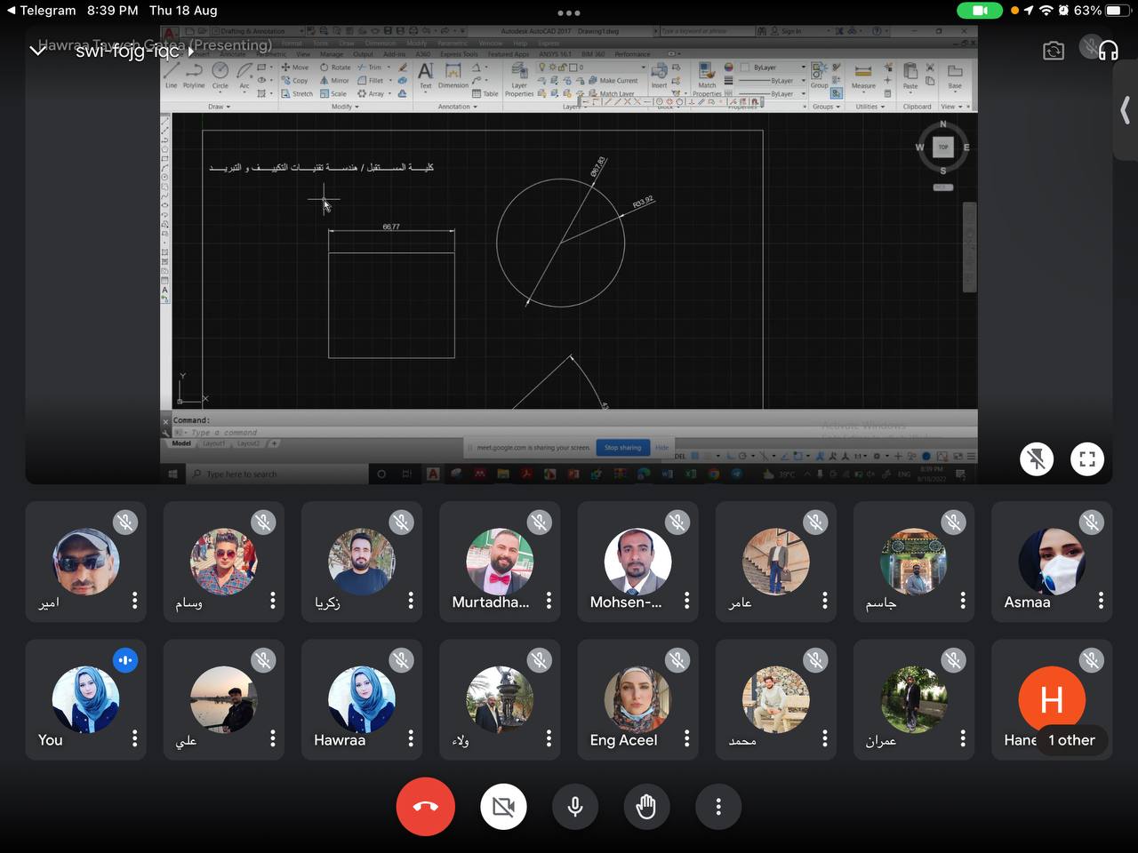
Task: Tap the headphones audio output icon
Action: tap(1108, 51)
